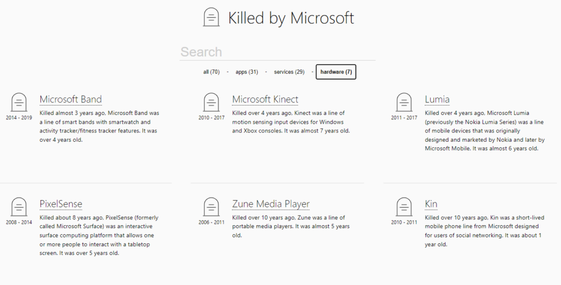Select the apps (31) filter

coord(247,72)
